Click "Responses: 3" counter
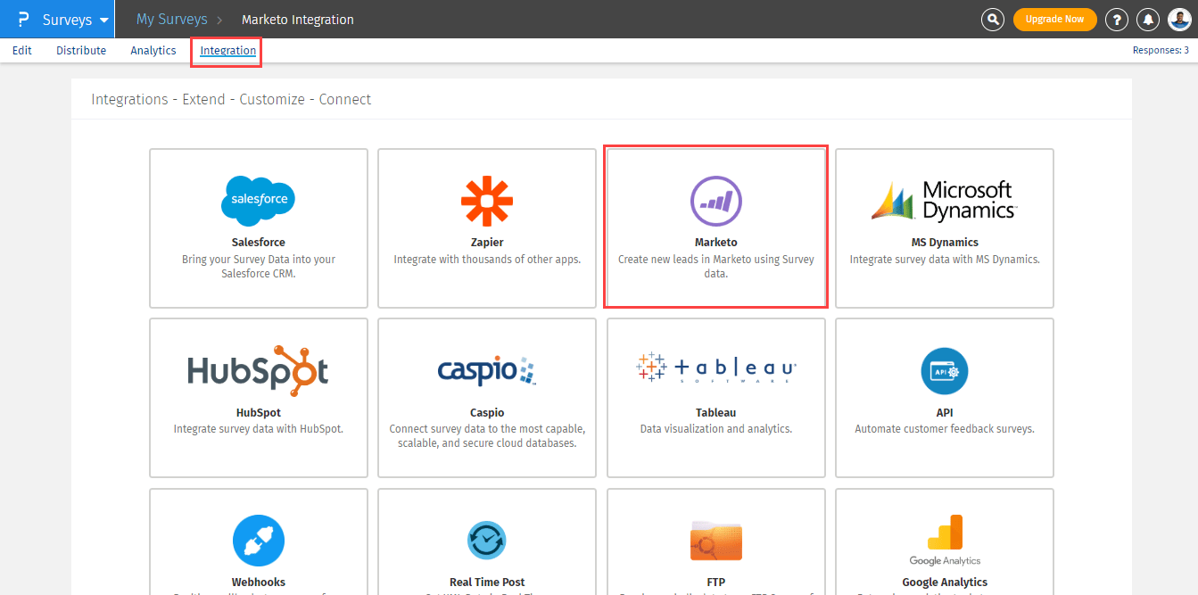This screenshot has height=595, width=1198. [1161, 51]
